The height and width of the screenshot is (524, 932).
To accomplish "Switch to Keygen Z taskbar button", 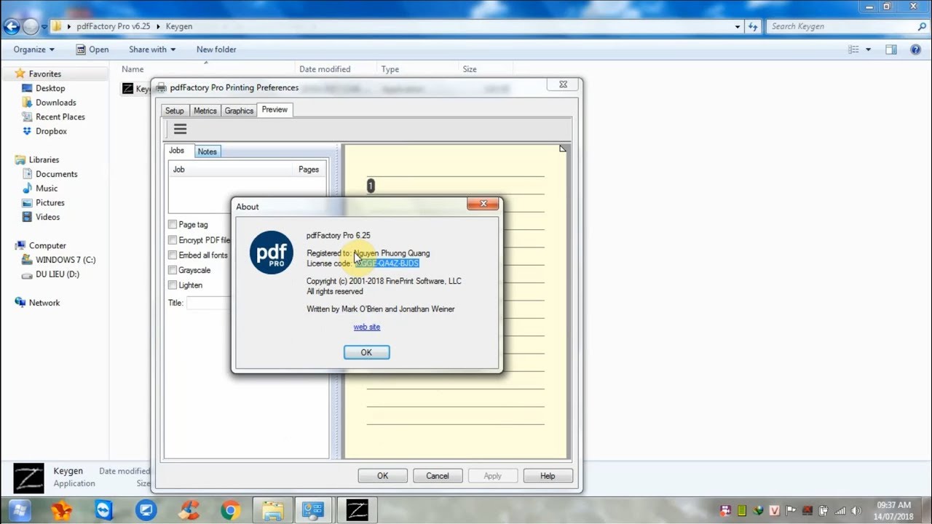I will click(357, 510).
